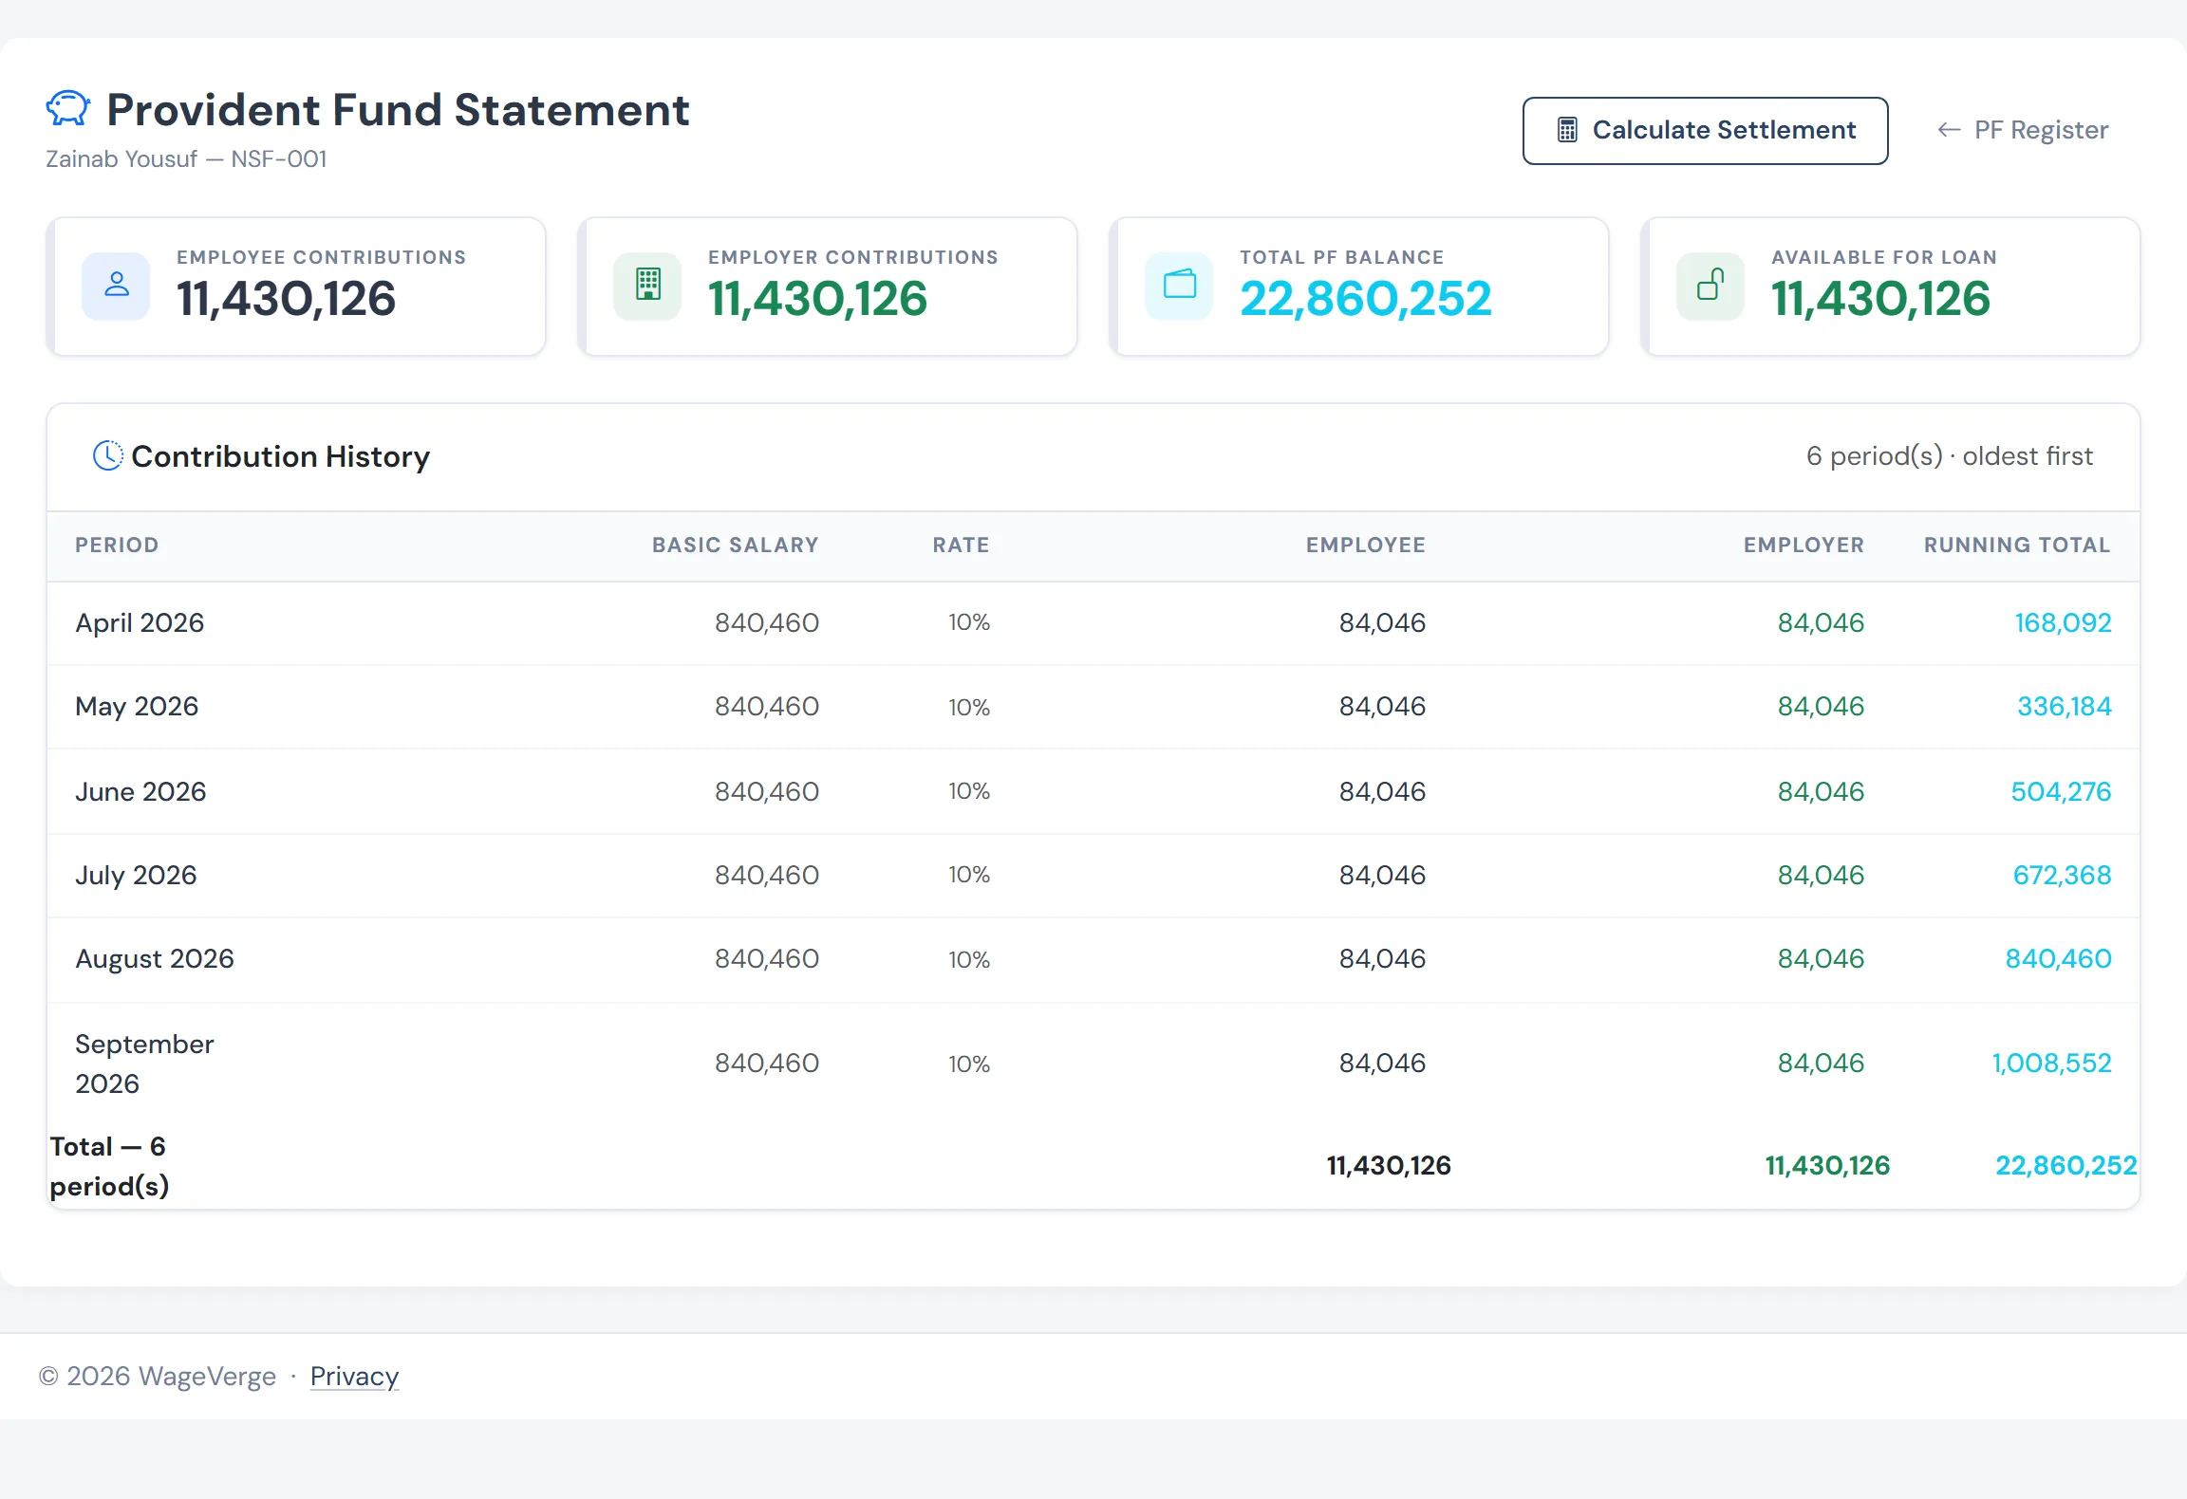Go back via the PF Register link

coord(2023,130)
